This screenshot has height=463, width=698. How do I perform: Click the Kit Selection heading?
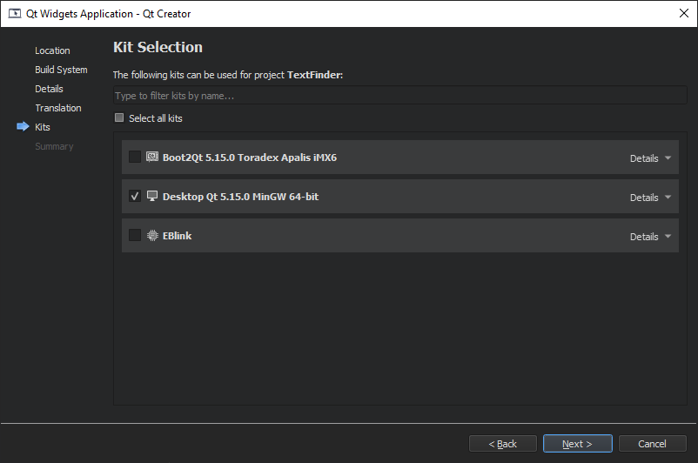click(158, 47)
